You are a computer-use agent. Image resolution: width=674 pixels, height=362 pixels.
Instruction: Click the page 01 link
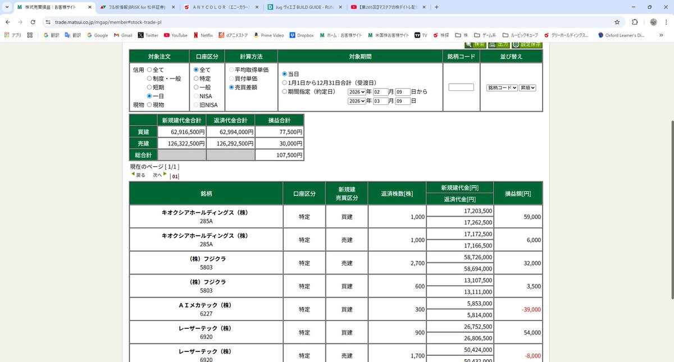tap(175, 176)
